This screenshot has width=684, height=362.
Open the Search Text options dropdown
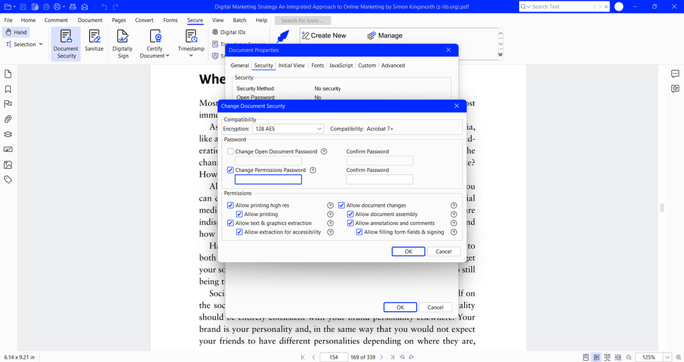coord(528,7)
